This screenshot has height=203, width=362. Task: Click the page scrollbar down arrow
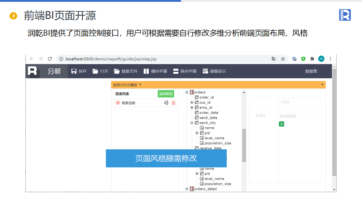point(334,189)
